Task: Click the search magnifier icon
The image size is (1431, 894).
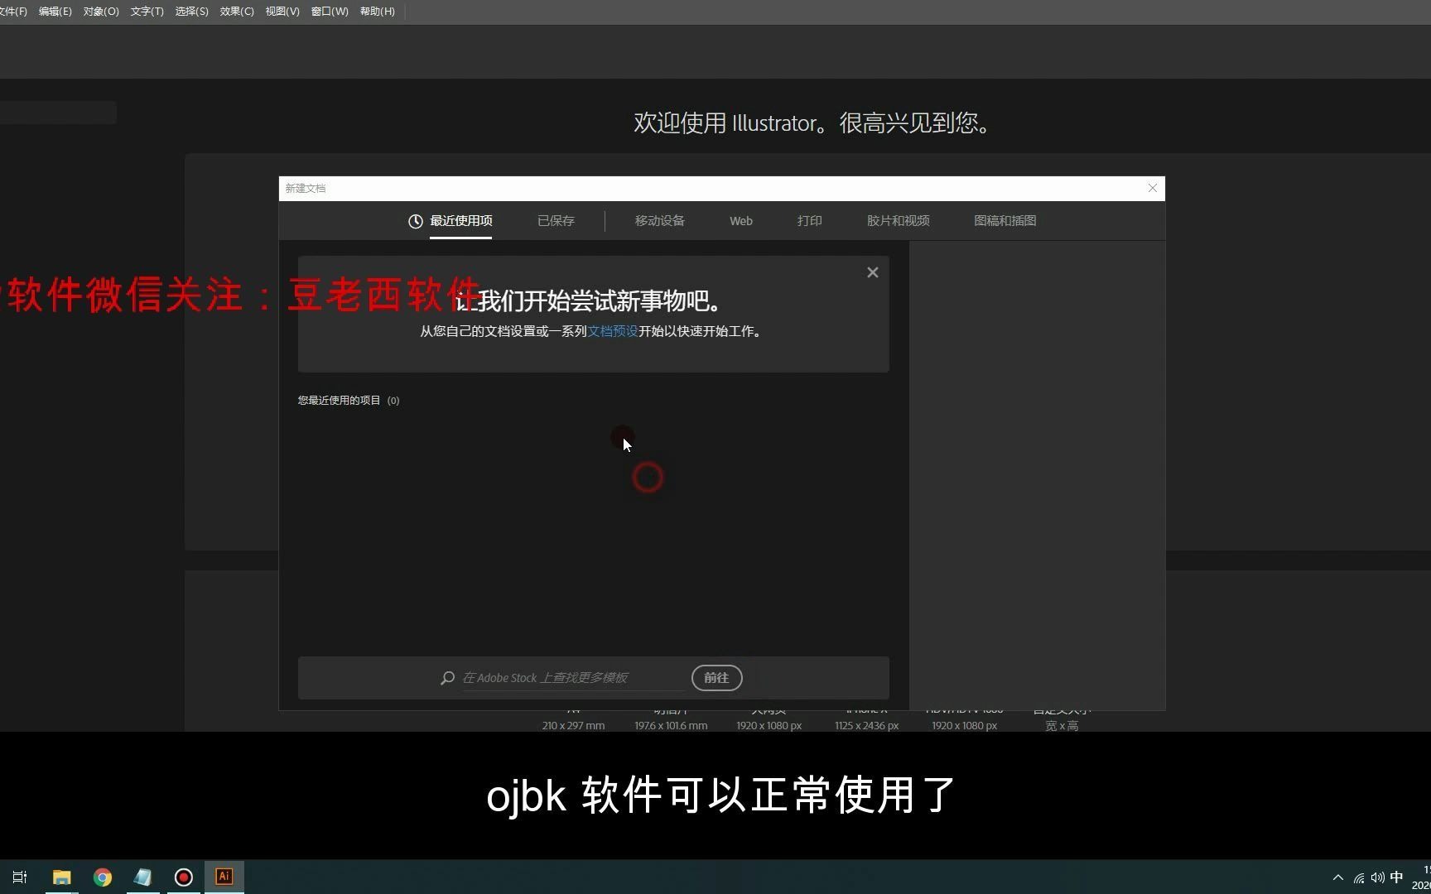Action: pos(447,678)
